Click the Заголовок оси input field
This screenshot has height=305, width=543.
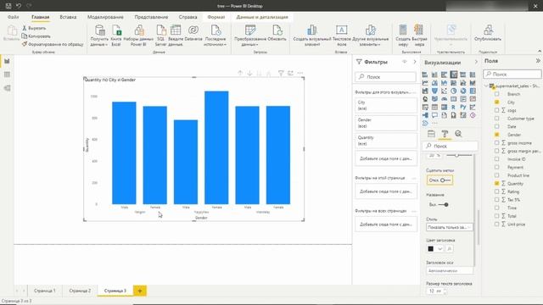(x=449, y=271)
